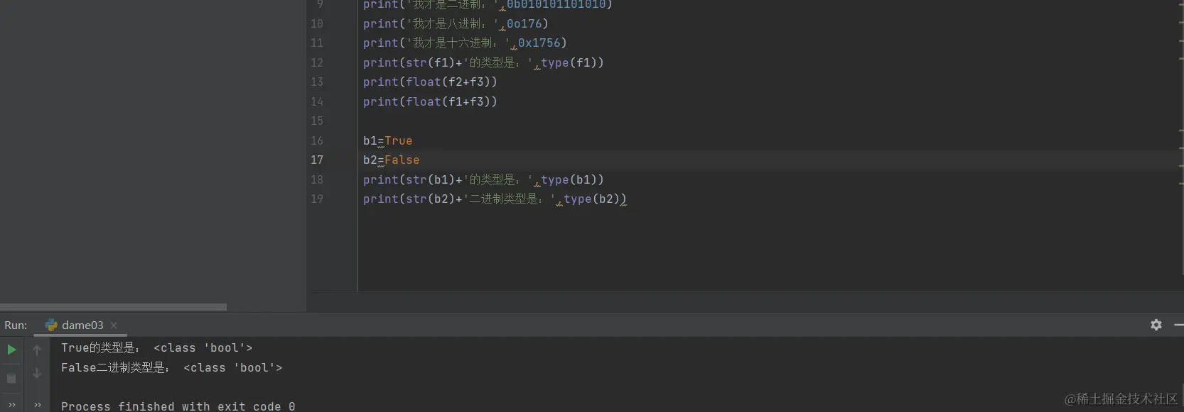This screenshot has height=412, width=1184.
Task: Click the 'Run:' panel label
Action: (16, 325)
